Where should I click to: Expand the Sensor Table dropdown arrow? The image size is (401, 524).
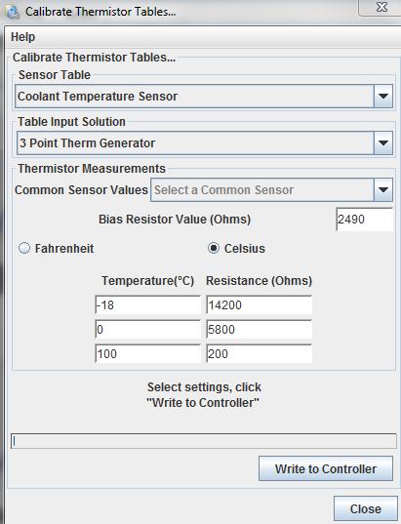(x=383, y=97)
